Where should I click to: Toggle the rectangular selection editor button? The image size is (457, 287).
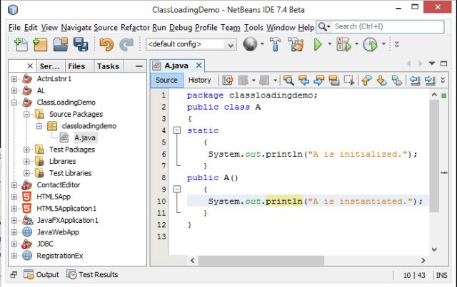click(349, 80)
